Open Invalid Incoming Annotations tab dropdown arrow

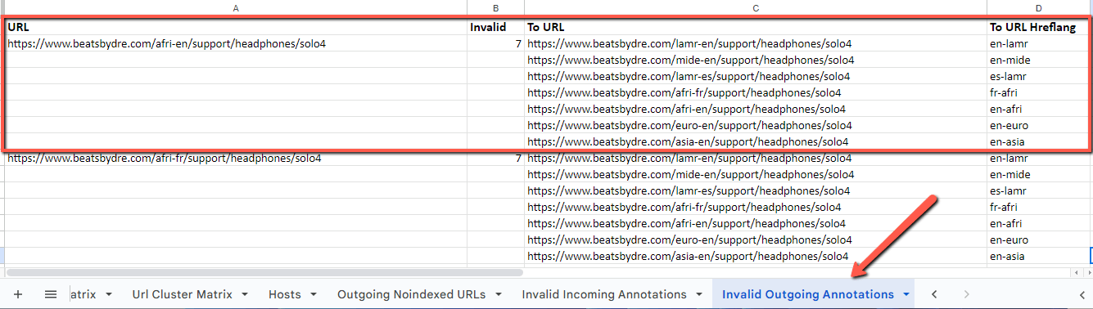pyautogui.click(x=698, y=294)
